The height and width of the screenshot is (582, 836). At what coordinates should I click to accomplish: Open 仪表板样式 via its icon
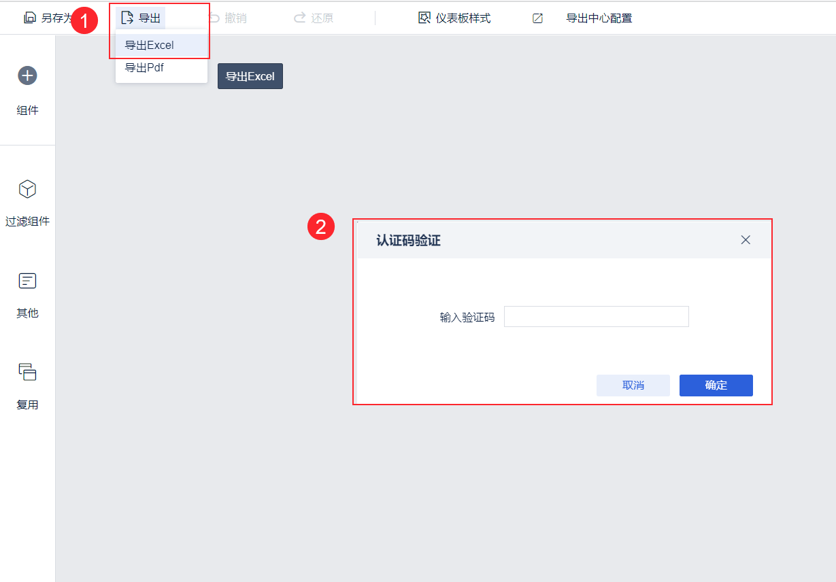point(424,18)
